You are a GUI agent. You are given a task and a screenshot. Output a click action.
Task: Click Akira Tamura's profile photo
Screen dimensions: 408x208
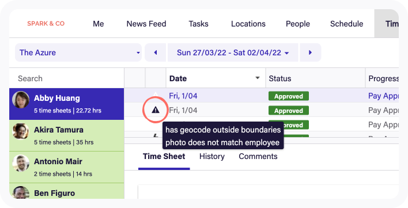point(21,131)
